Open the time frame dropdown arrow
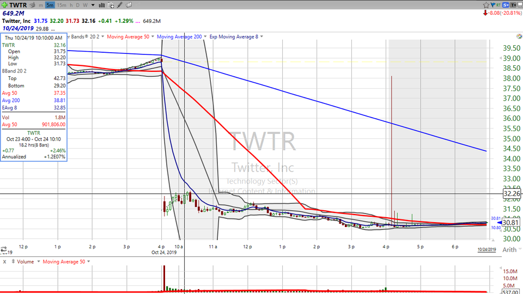This screenshot has width=523, height=294. 93,5
